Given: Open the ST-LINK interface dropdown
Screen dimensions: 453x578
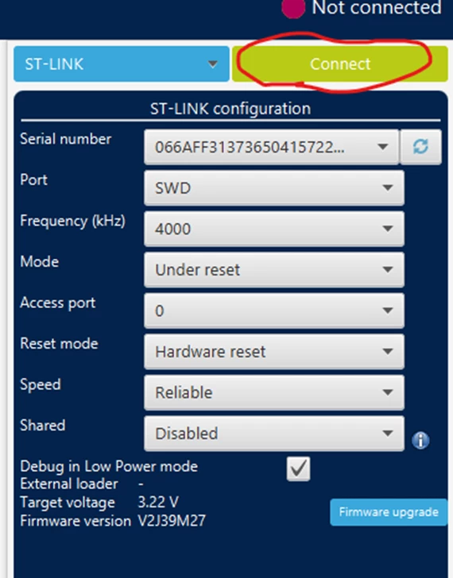Looking at the screenshot, I should 122,64.
